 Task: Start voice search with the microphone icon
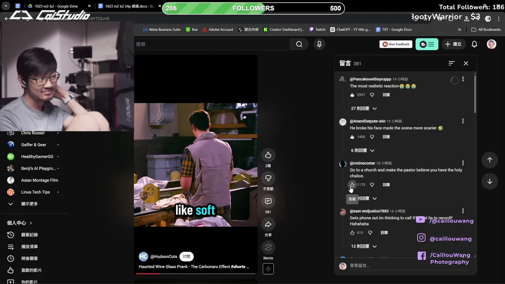(x=319, y=44)
